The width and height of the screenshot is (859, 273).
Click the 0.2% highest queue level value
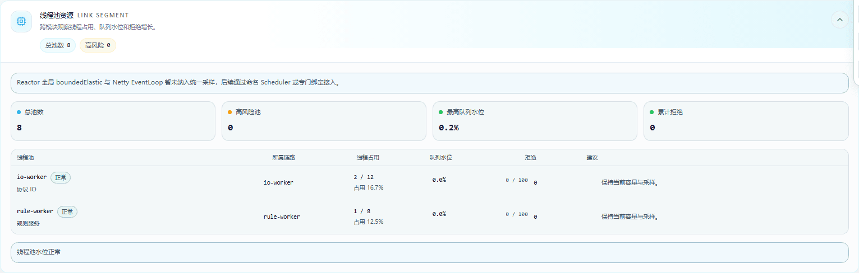(449, 128)
